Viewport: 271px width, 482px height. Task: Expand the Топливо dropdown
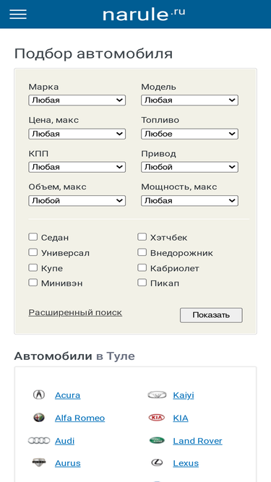click(x=189, y=134)
